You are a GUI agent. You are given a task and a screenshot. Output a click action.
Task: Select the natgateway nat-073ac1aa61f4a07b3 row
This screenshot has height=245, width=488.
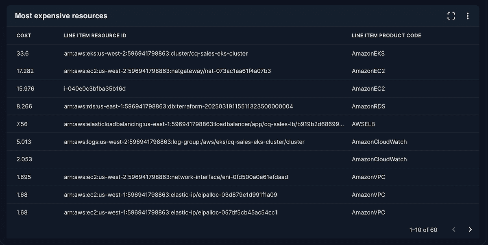(167, 71)
